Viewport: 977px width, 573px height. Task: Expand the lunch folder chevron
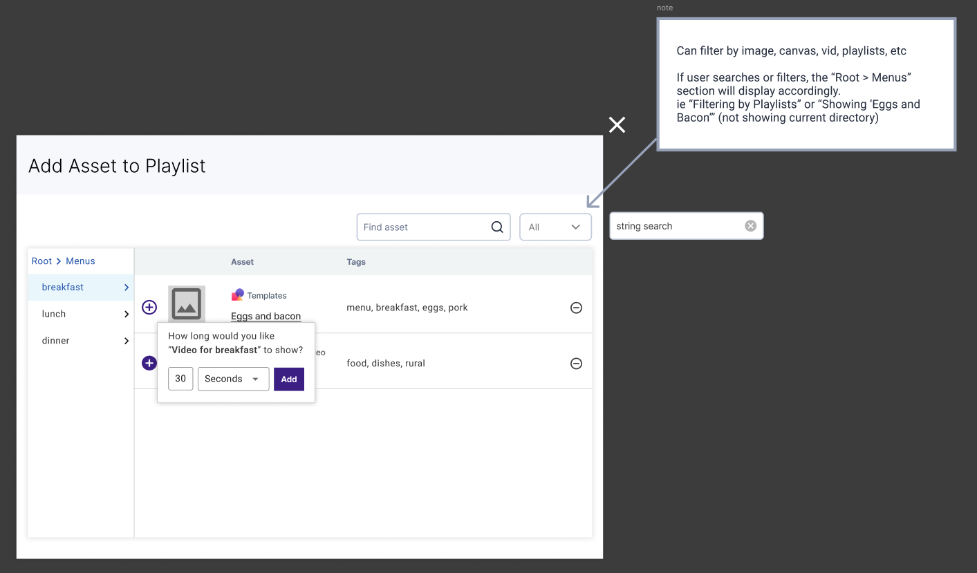point(127,314)
